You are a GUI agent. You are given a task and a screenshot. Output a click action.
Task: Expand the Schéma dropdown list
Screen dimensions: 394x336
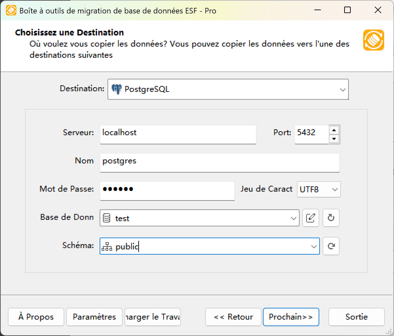click(x=314, y=246)
